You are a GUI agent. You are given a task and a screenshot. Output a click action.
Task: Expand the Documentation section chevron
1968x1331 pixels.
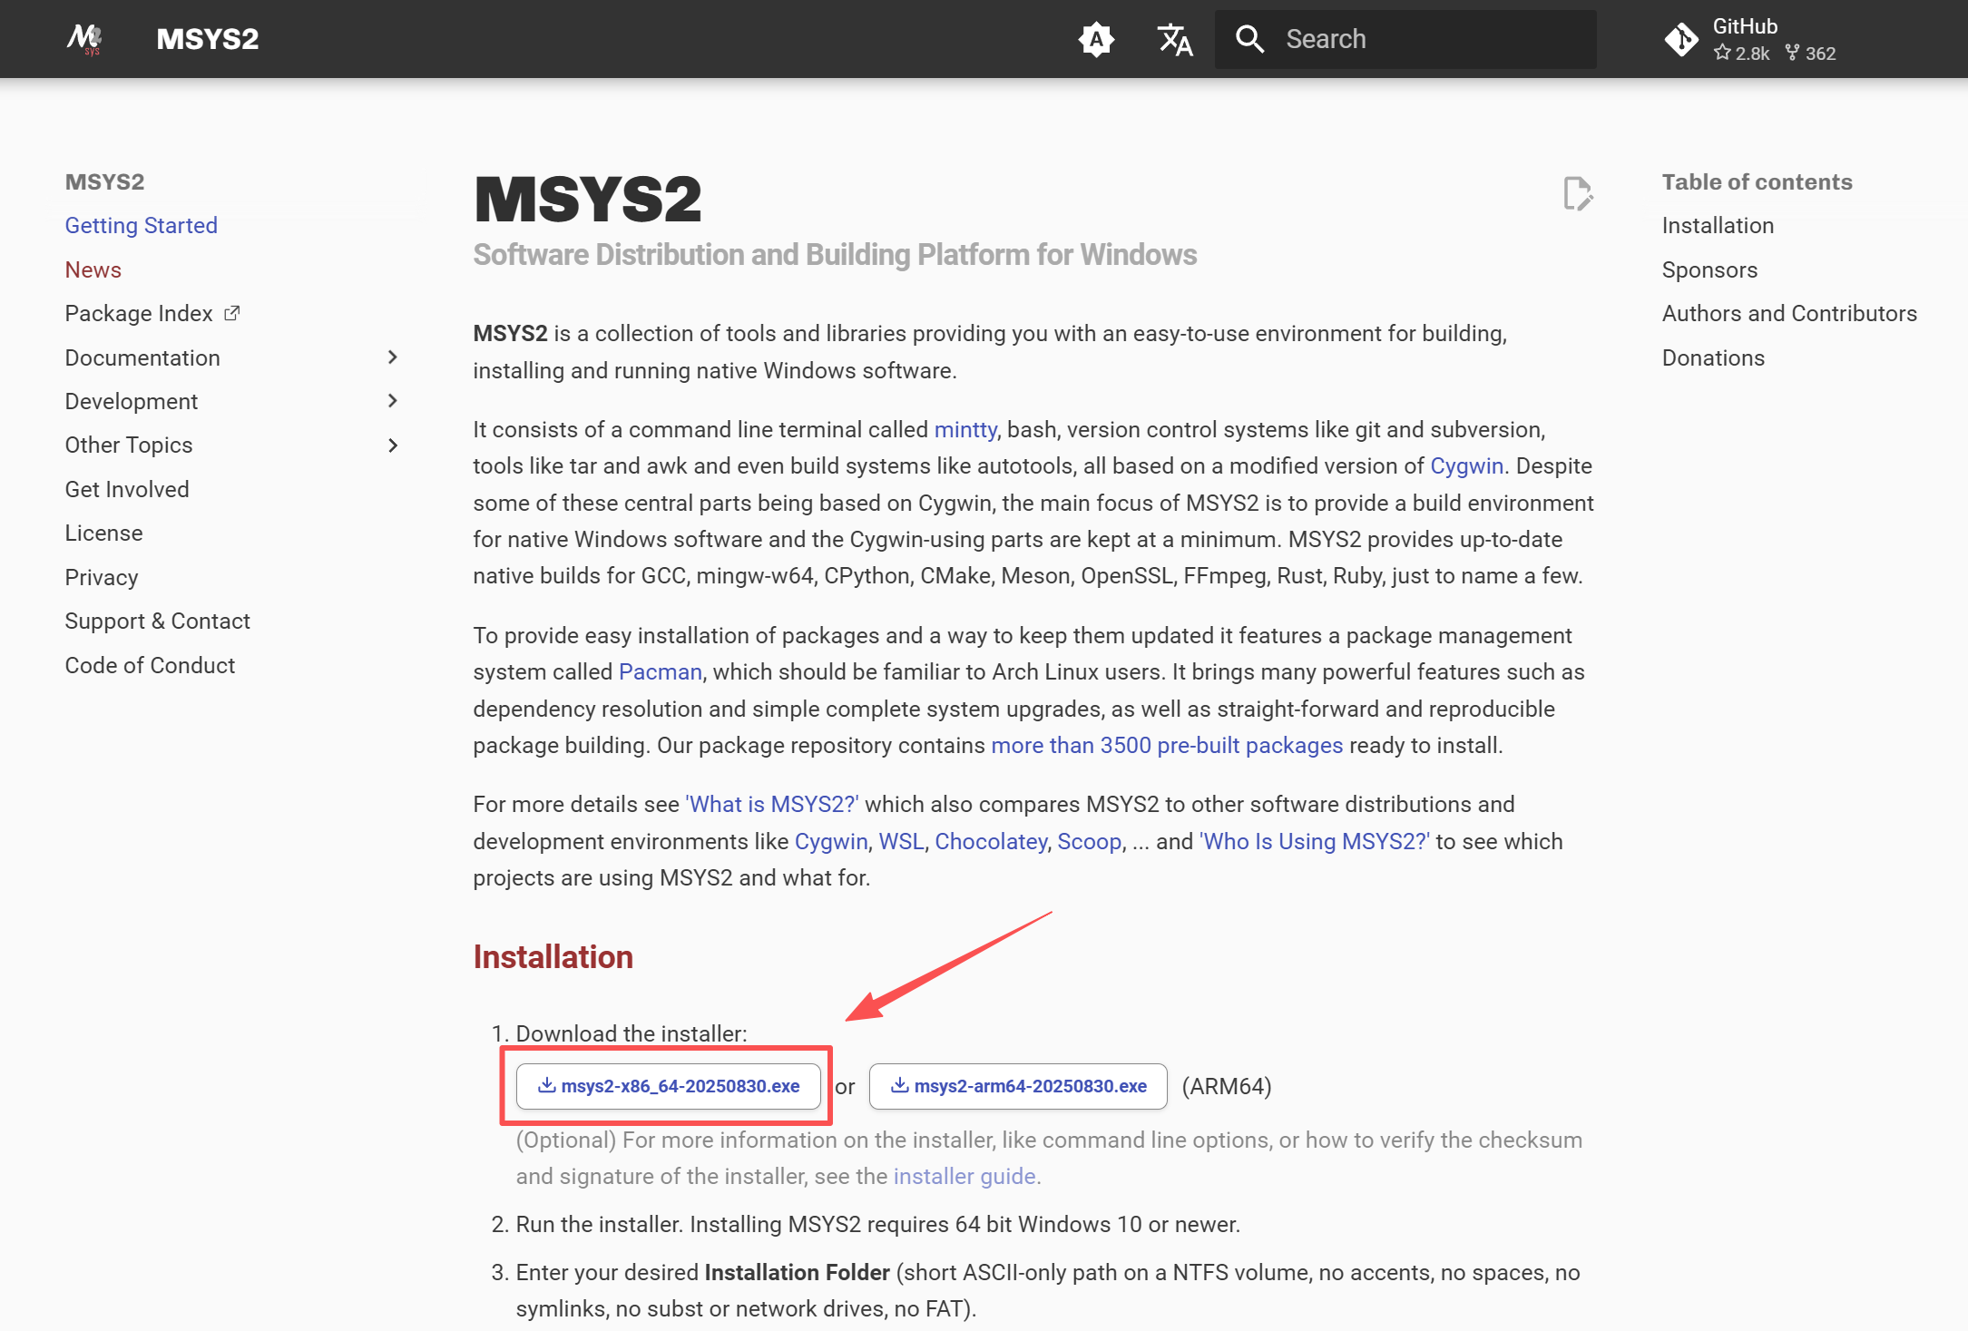[x=392, y=357]
